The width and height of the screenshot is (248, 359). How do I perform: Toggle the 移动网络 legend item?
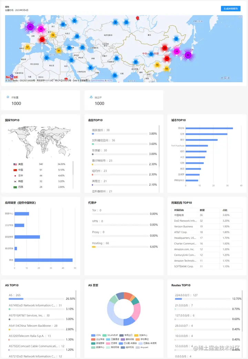pos(112,347)
